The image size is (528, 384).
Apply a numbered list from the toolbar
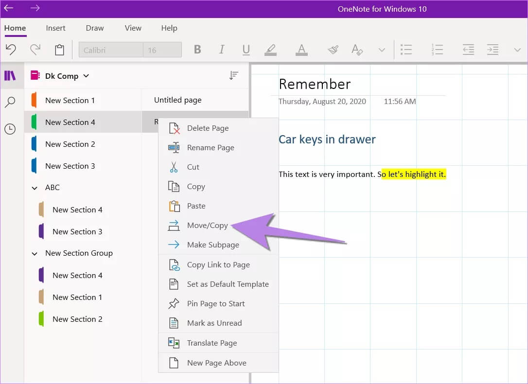[x=437, y=50]
